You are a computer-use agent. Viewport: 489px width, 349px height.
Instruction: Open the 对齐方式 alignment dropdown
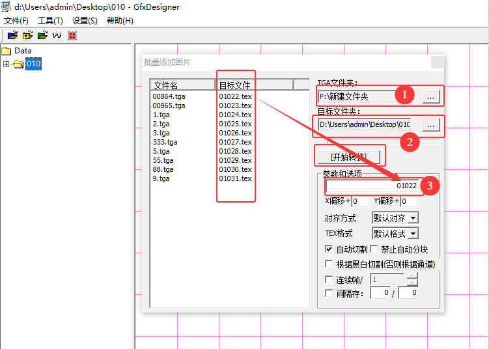395,218
